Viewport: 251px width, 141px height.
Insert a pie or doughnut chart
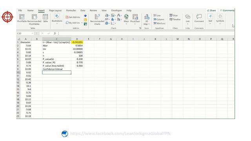(107, 23)
